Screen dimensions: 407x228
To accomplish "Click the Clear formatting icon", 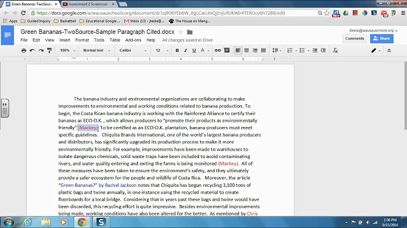I will click(335, 51).
